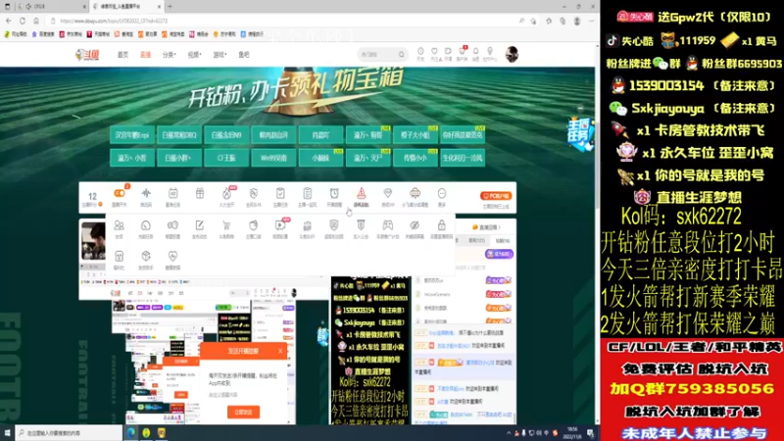
Task: Click the gift box toolbar icon
Action: click(x=200, y=193)
